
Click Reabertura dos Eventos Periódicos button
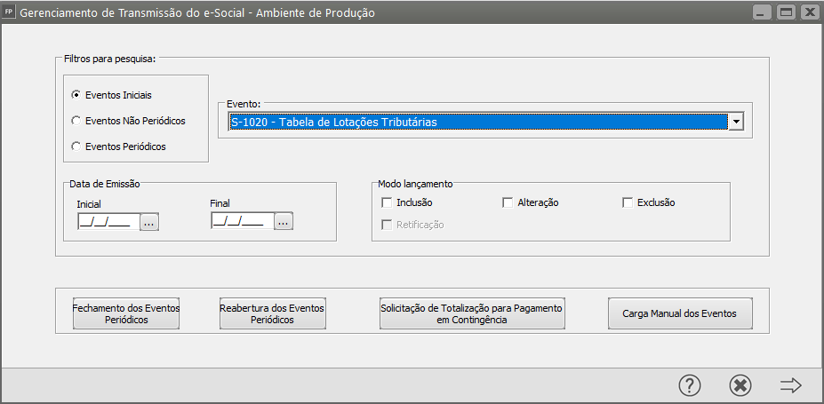pyautogui.click(x=272, y=313)
